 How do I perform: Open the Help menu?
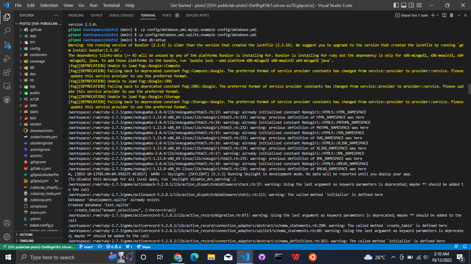(130, 5)
